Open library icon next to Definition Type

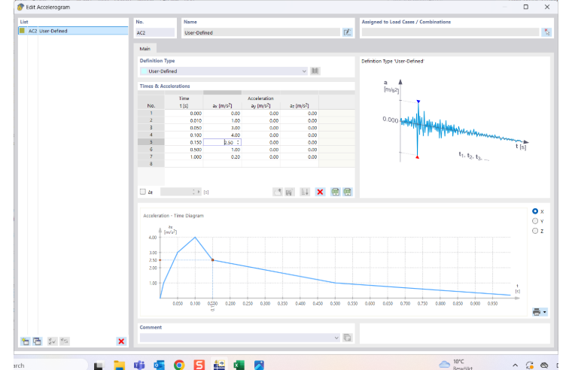(x=315, y=71)
